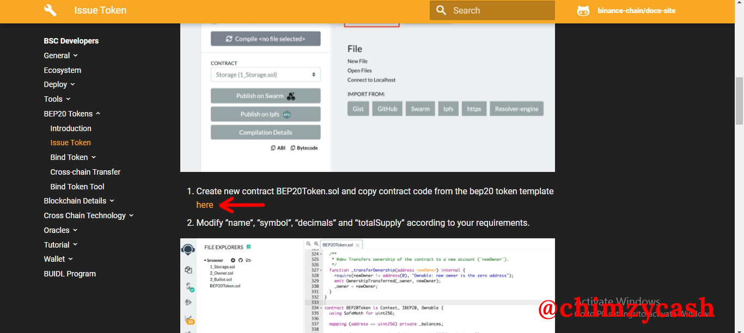
Task: Expand the Wallet section chevron
Action: [x=71, y=259]
